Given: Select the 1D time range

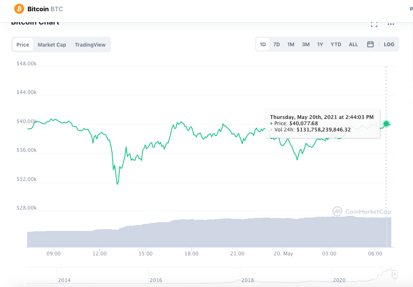Looking at the screenshot, I should (x=262, y=45).
